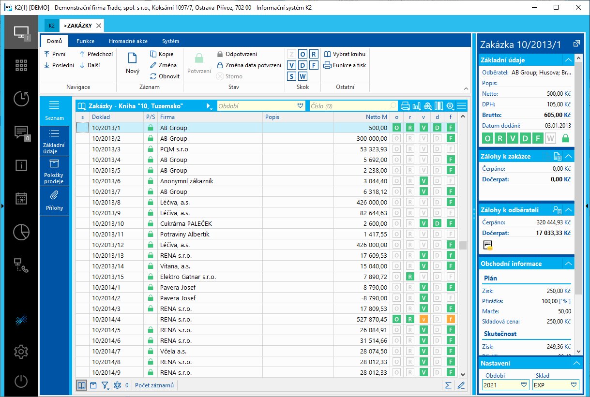This screenshot has height=397, width=590.
Task: Toggle the V status flag for order 10/2014/4
Action: [424, 319]
